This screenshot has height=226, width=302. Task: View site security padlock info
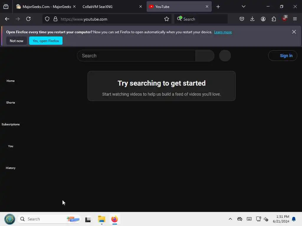pyautogui.click(x=55, y=19)
